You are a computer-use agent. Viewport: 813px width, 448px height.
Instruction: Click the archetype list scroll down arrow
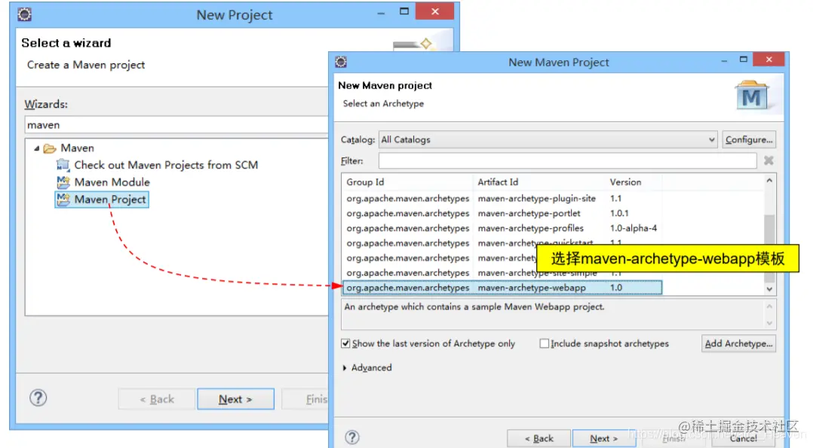coord(769,289)
